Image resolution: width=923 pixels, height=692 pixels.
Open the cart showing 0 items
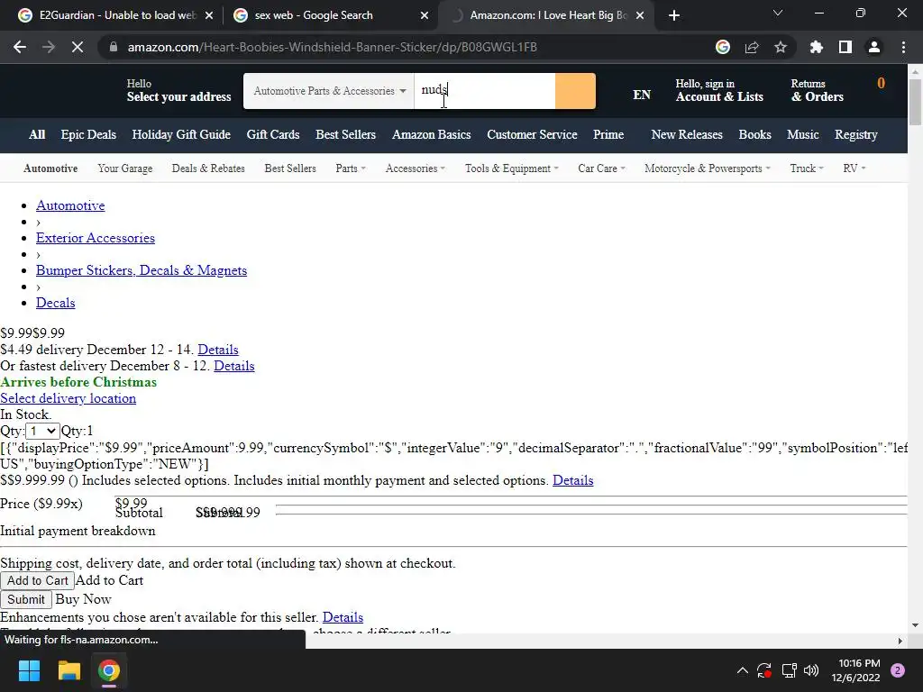(881, 84)
